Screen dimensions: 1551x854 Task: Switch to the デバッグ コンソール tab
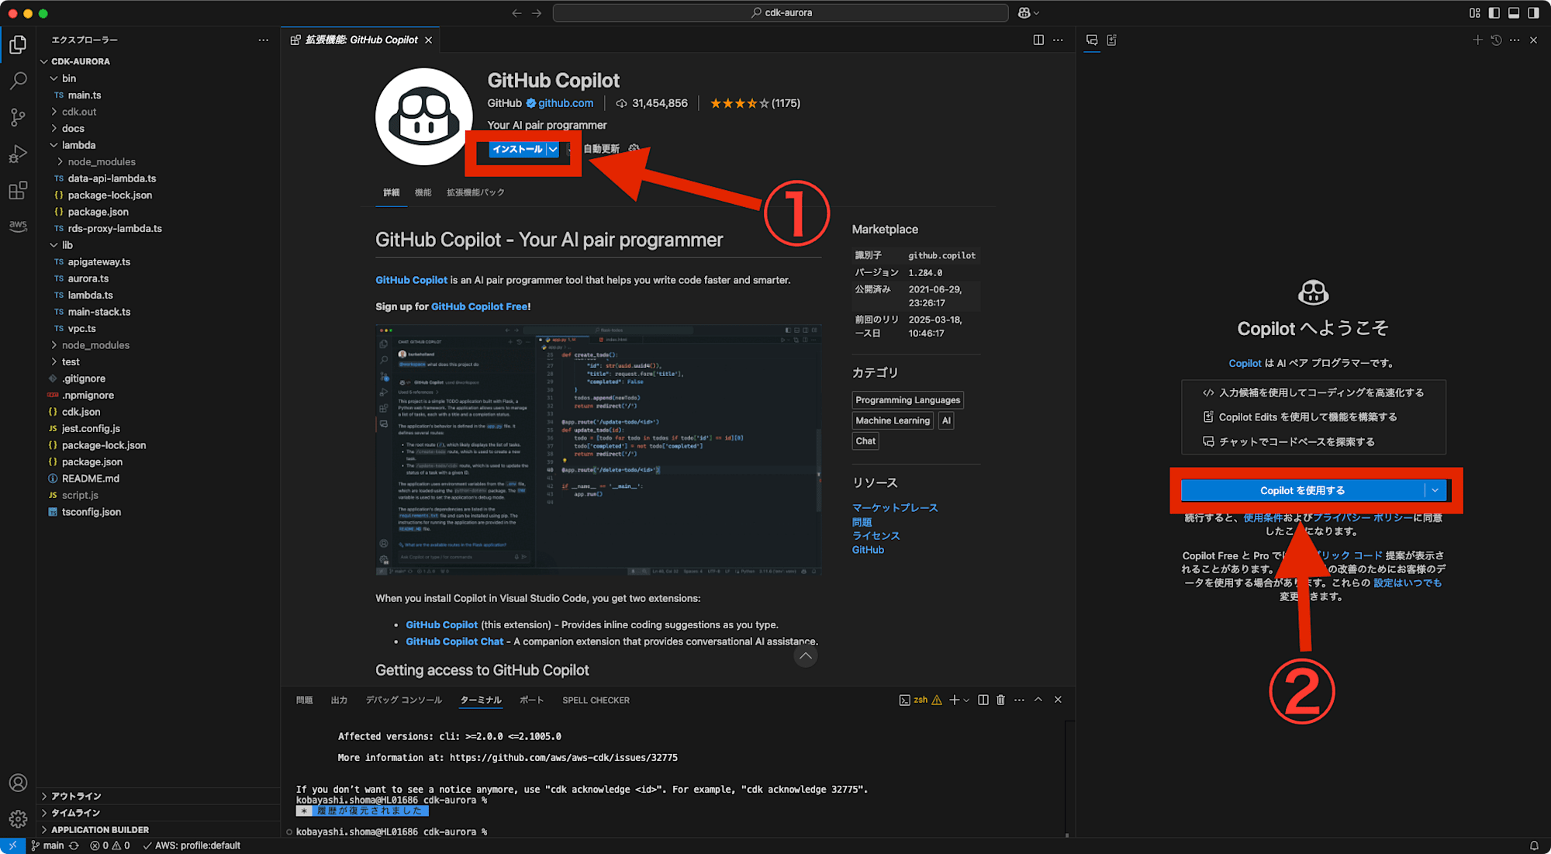point(404,700)
